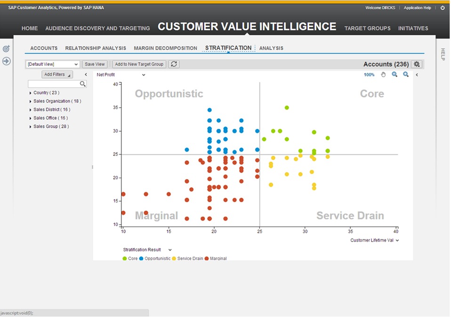Click the right-arrow circle sidebar icon

coord(6,61)
